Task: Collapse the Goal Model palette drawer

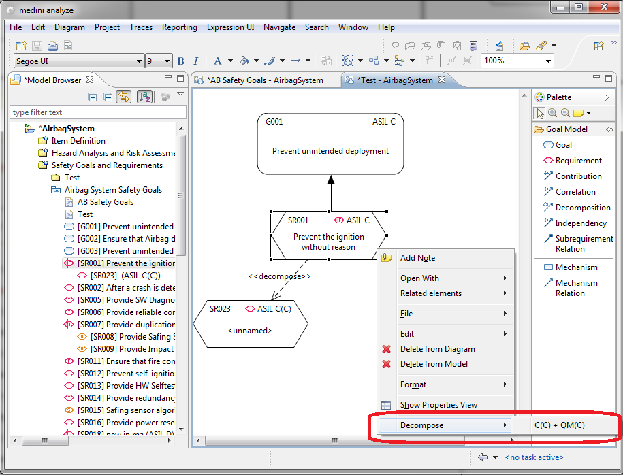Action: point(609,129)
